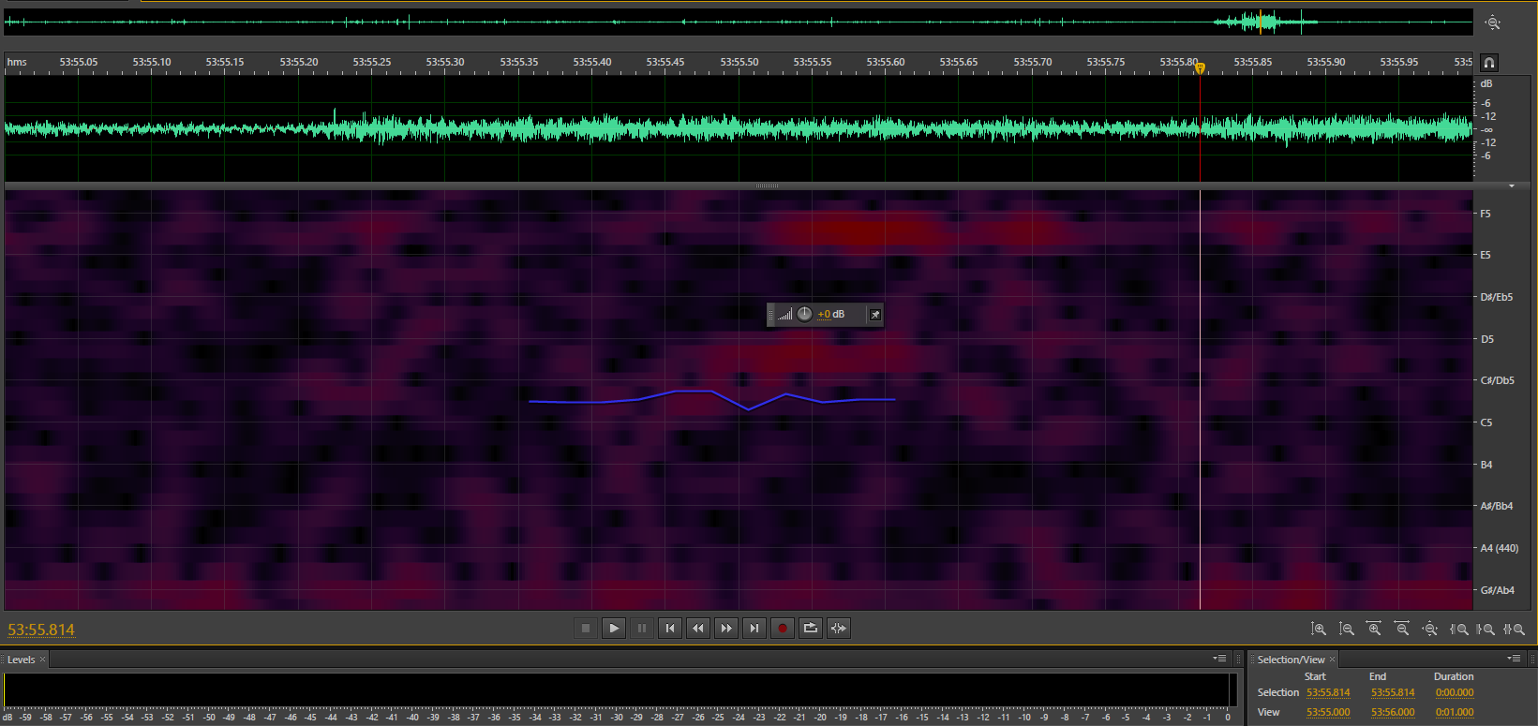The height and width of the screenshot is (726, 1538).
Task: Toggle Loop Playback button
Action: [x=811, y=629]
